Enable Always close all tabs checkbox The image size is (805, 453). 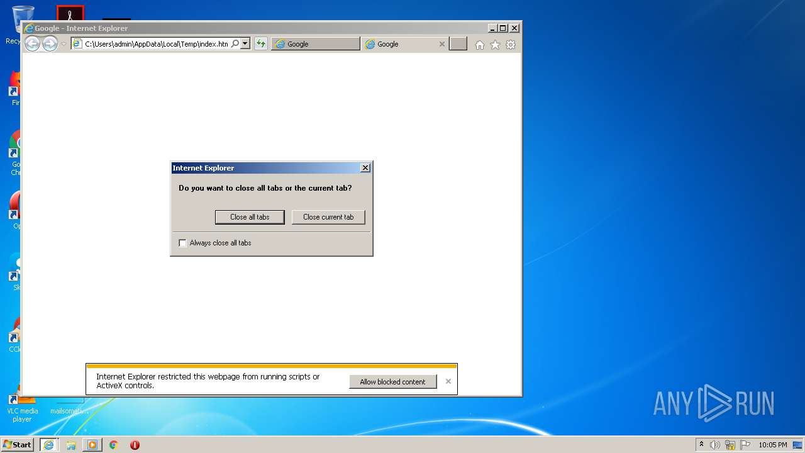[x=183, y=243]
